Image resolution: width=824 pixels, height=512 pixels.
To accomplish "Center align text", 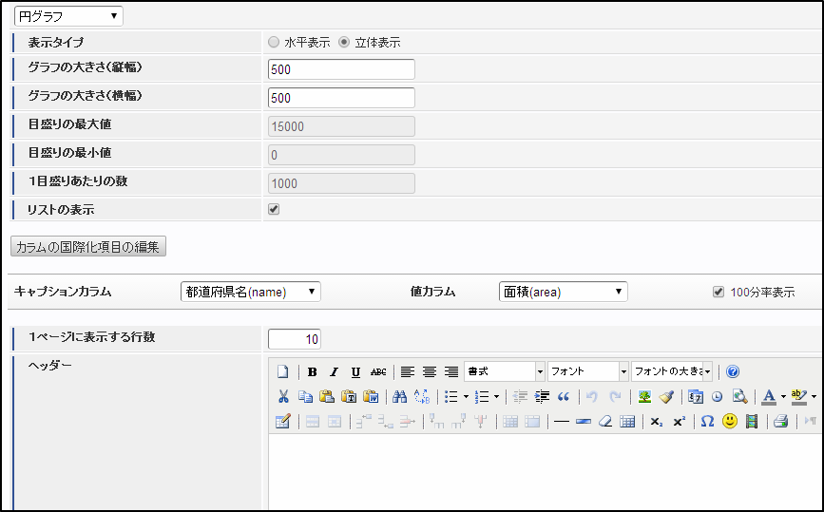I will pyautogui.click(x=430, y=371).
